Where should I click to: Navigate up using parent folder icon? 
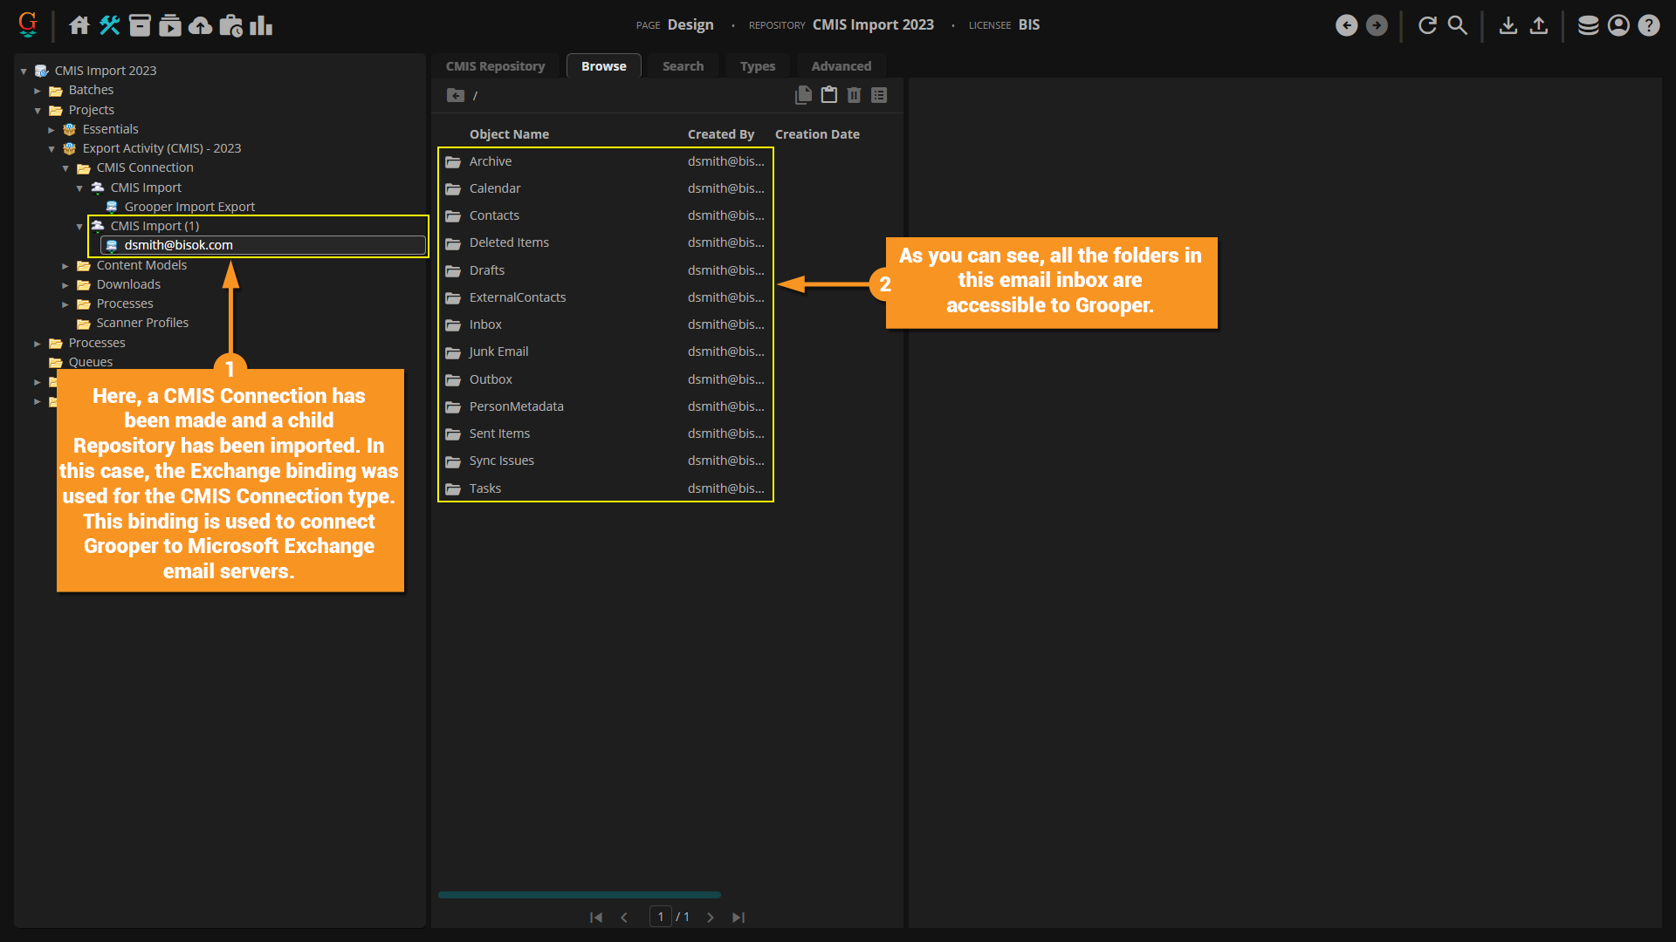tap(455, 95)
